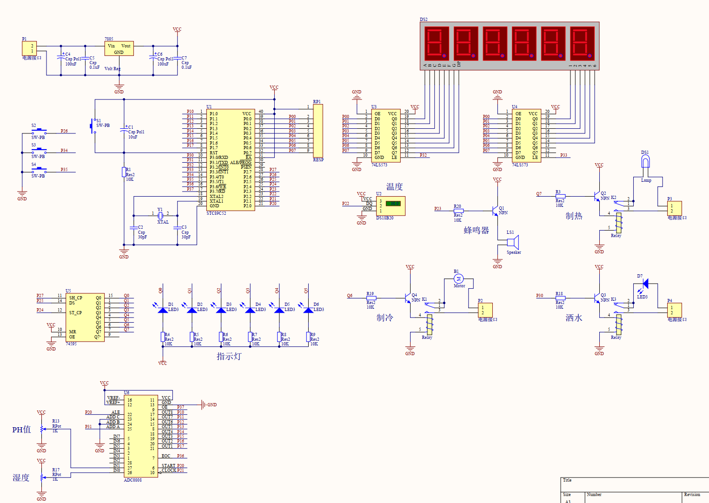
Task: Click the K3 relay coil
Action: pyautogui.click(x=619, y=325)
